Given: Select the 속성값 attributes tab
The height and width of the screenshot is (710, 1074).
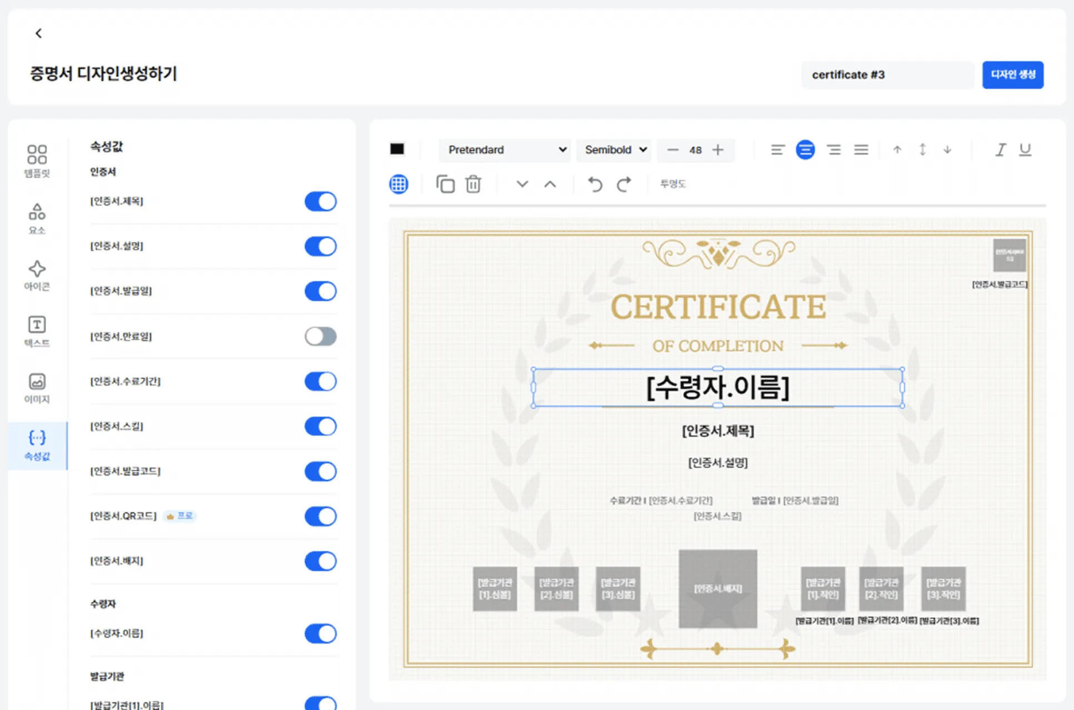Looking at the screenshot, I should pyautogui.click(x=37, y=446).
